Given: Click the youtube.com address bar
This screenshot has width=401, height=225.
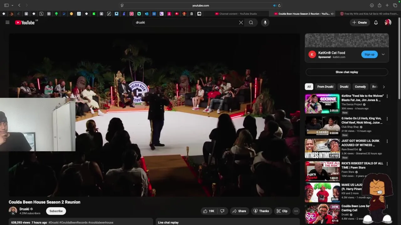Looking at the screenshot, I should click(x=200, y=5).
